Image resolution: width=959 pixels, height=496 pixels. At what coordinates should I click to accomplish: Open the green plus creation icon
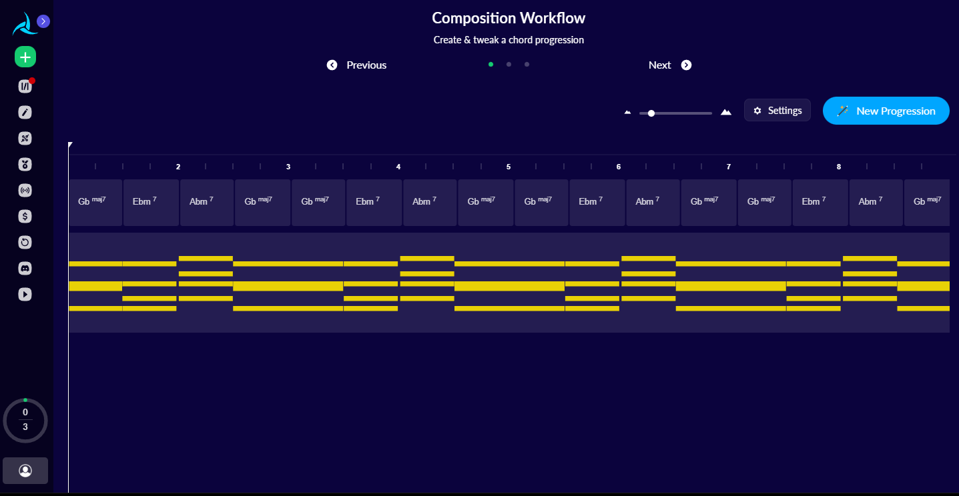[x=25, y=57]
